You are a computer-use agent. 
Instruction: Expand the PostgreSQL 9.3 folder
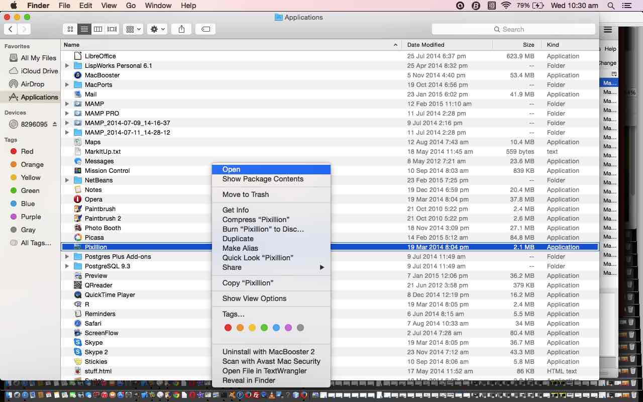pyautogui.click(x=67, y=266)
